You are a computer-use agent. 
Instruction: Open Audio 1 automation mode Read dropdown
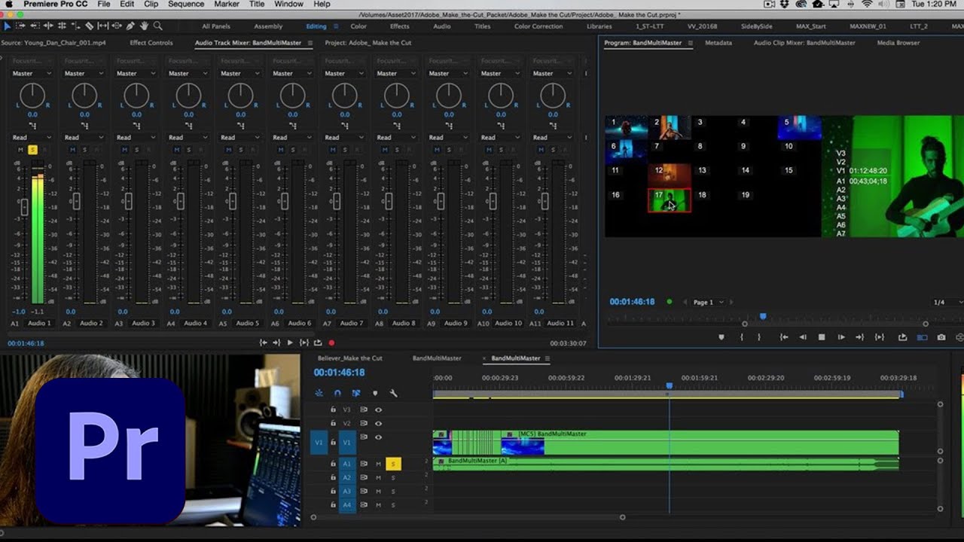point(32,138)
